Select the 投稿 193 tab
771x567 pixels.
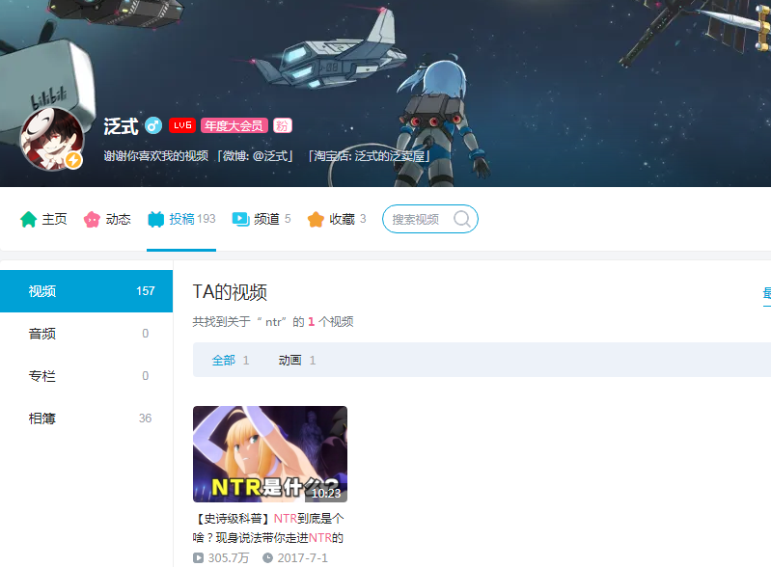[181, 219]
